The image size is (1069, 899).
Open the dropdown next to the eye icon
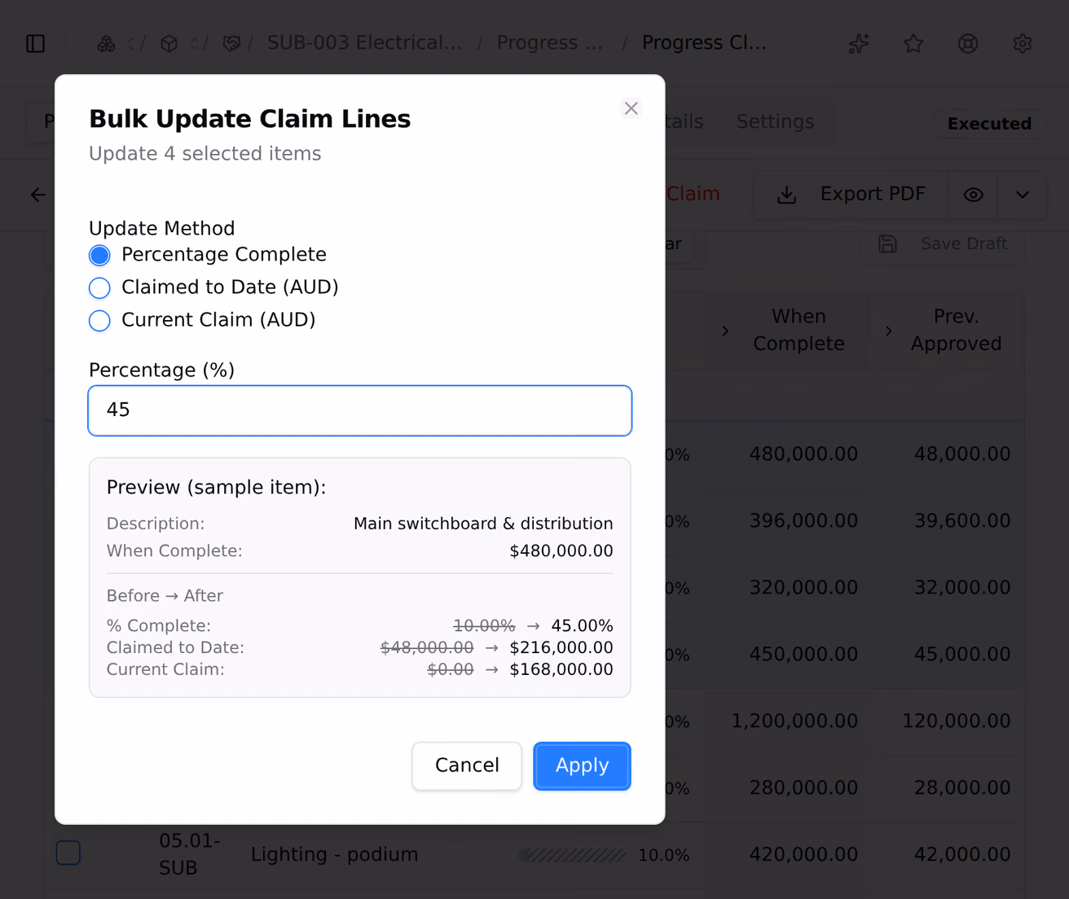[x=1023, y=195]
